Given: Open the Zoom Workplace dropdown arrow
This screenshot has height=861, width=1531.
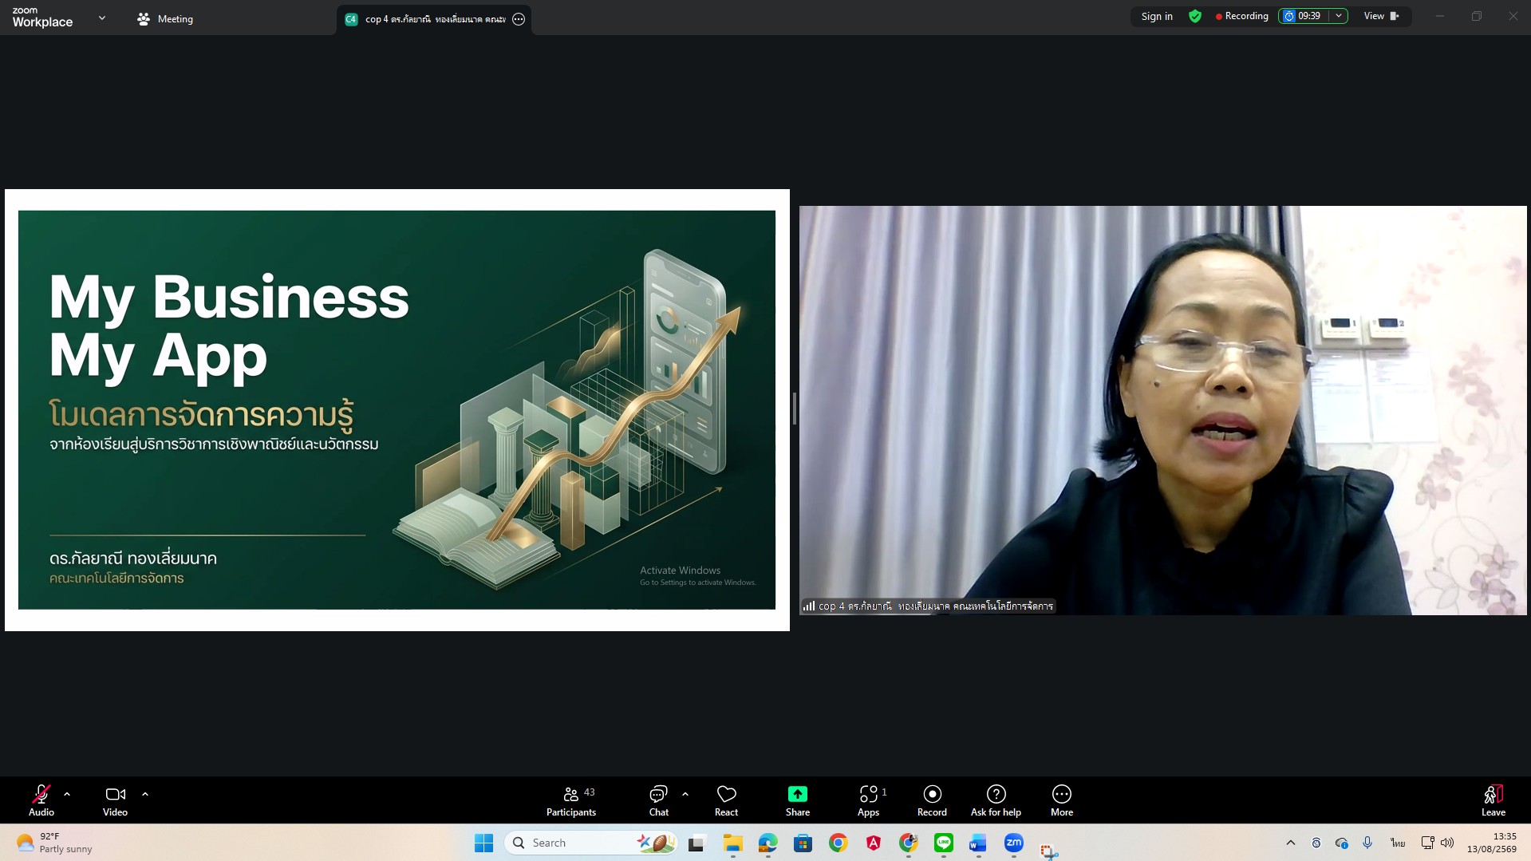Looking at the screenshot, I should [x=102, y=18].
